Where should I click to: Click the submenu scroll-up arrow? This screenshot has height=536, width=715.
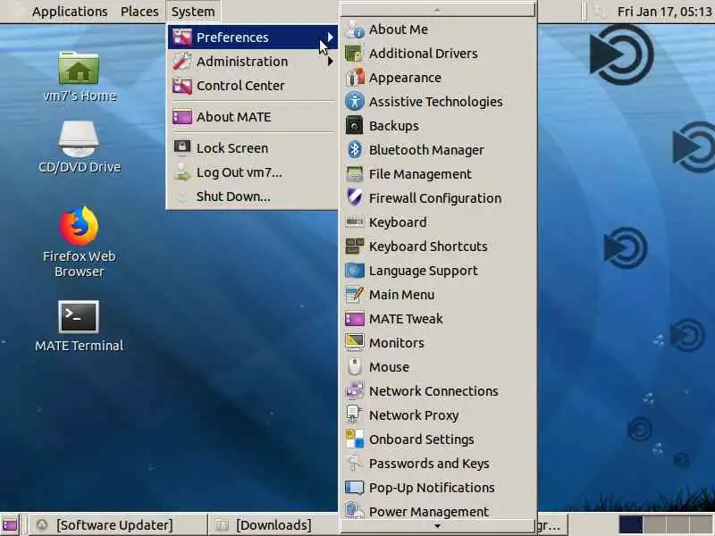(437, 10)
